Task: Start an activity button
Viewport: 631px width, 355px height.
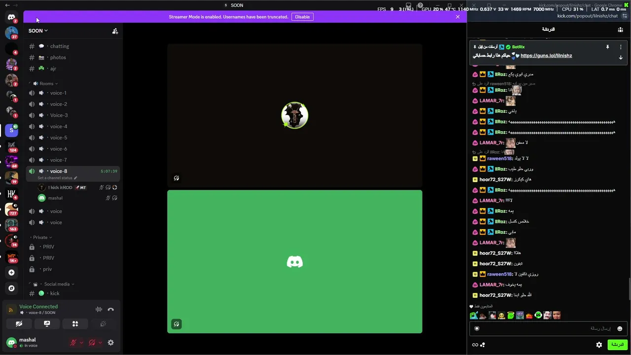Action: pyautogui.click(x=75, y=324)
